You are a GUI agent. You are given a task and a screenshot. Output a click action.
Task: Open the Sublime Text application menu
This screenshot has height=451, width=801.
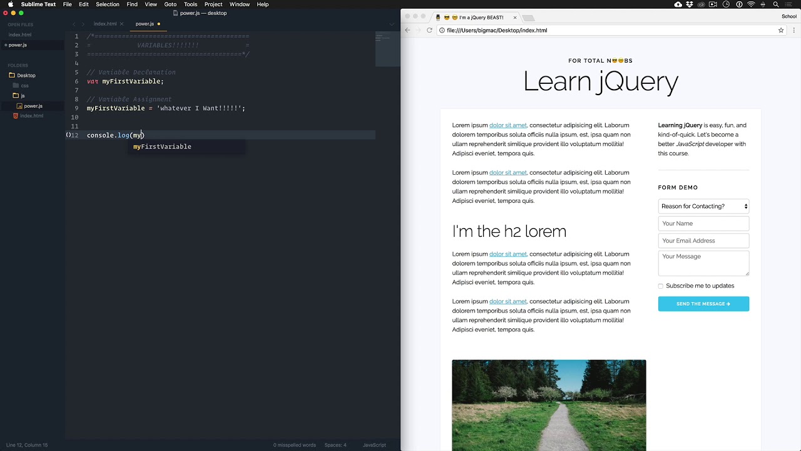pos(38,4)
